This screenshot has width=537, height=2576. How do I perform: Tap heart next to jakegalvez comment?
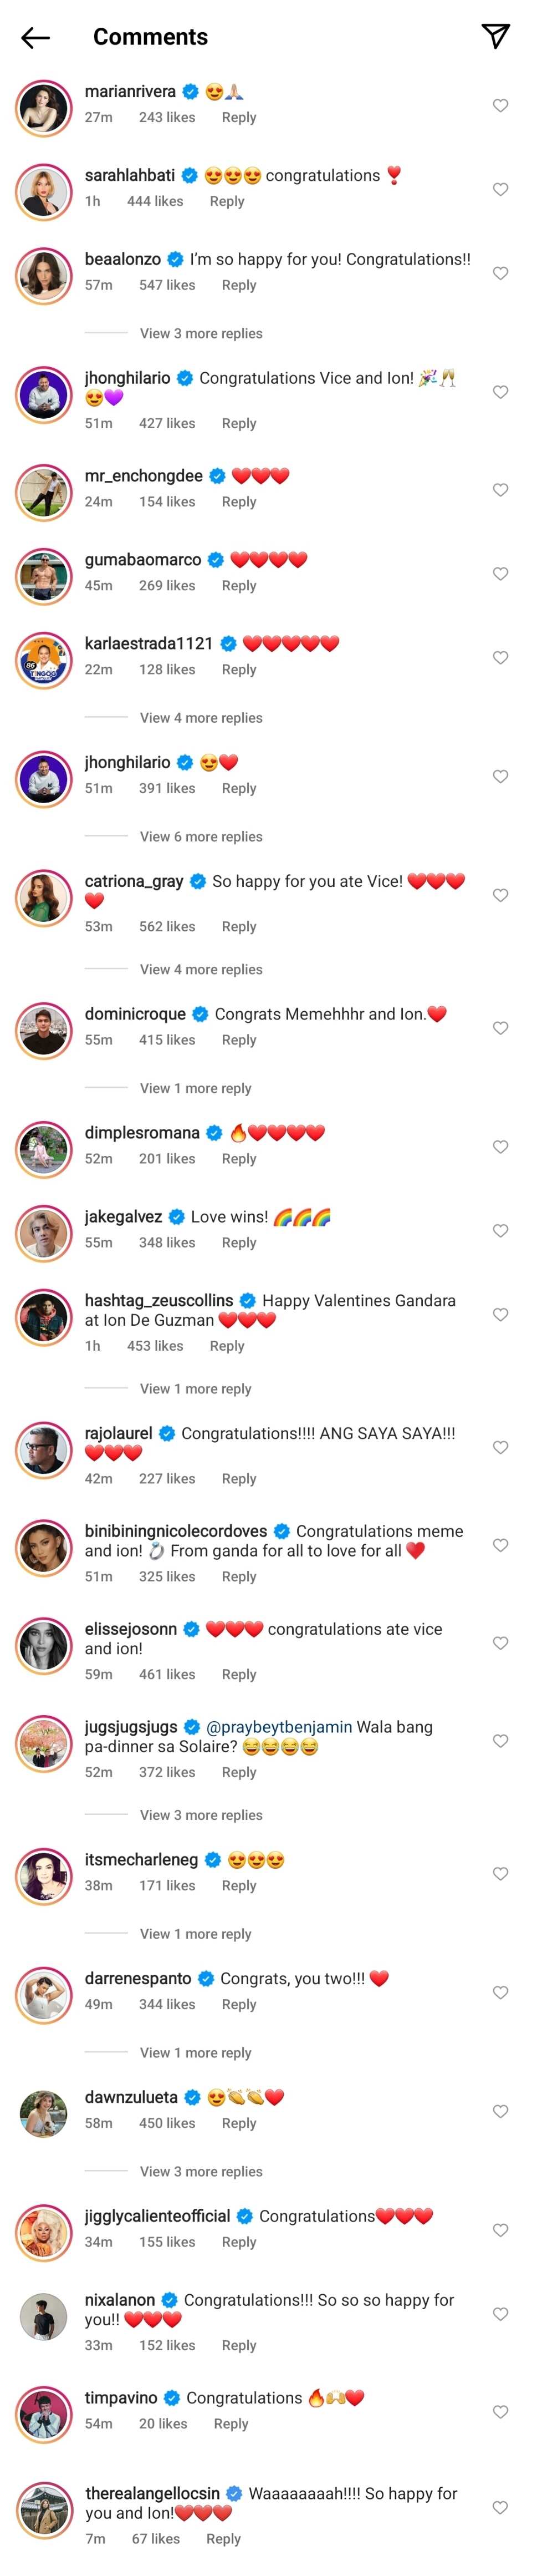click(500, 1231)
